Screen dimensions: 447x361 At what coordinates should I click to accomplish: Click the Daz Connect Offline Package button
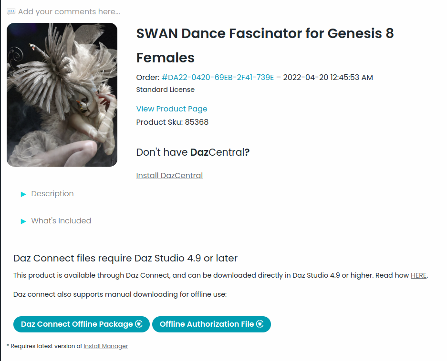tap(77, 324)
